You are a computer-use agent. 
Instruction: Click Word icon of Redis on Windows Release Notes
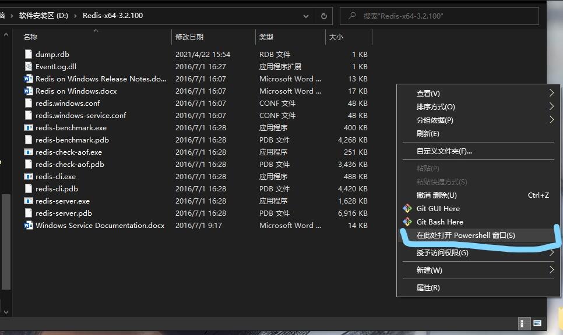pos(29,79)
